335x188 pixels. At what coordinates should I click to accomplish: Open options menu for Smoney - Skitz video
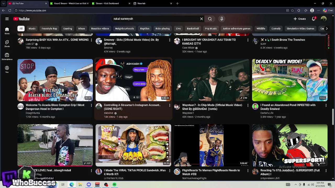[x=170, y=40]
